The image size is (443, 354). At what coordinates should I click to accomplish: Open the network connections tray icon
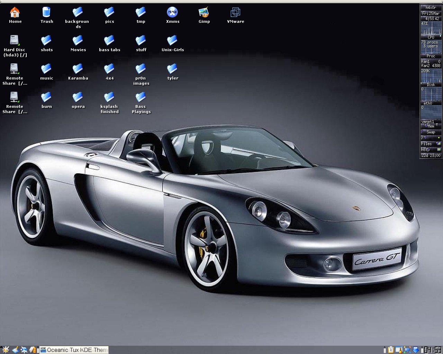tap(407, 350)
